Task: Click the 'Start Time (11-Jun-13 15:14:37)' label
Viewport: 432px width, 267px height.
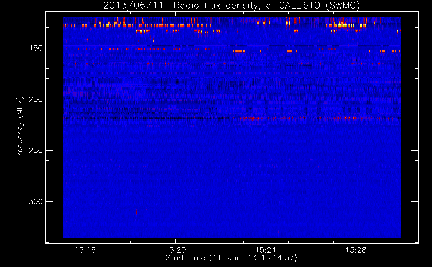Action: (231, 258)
